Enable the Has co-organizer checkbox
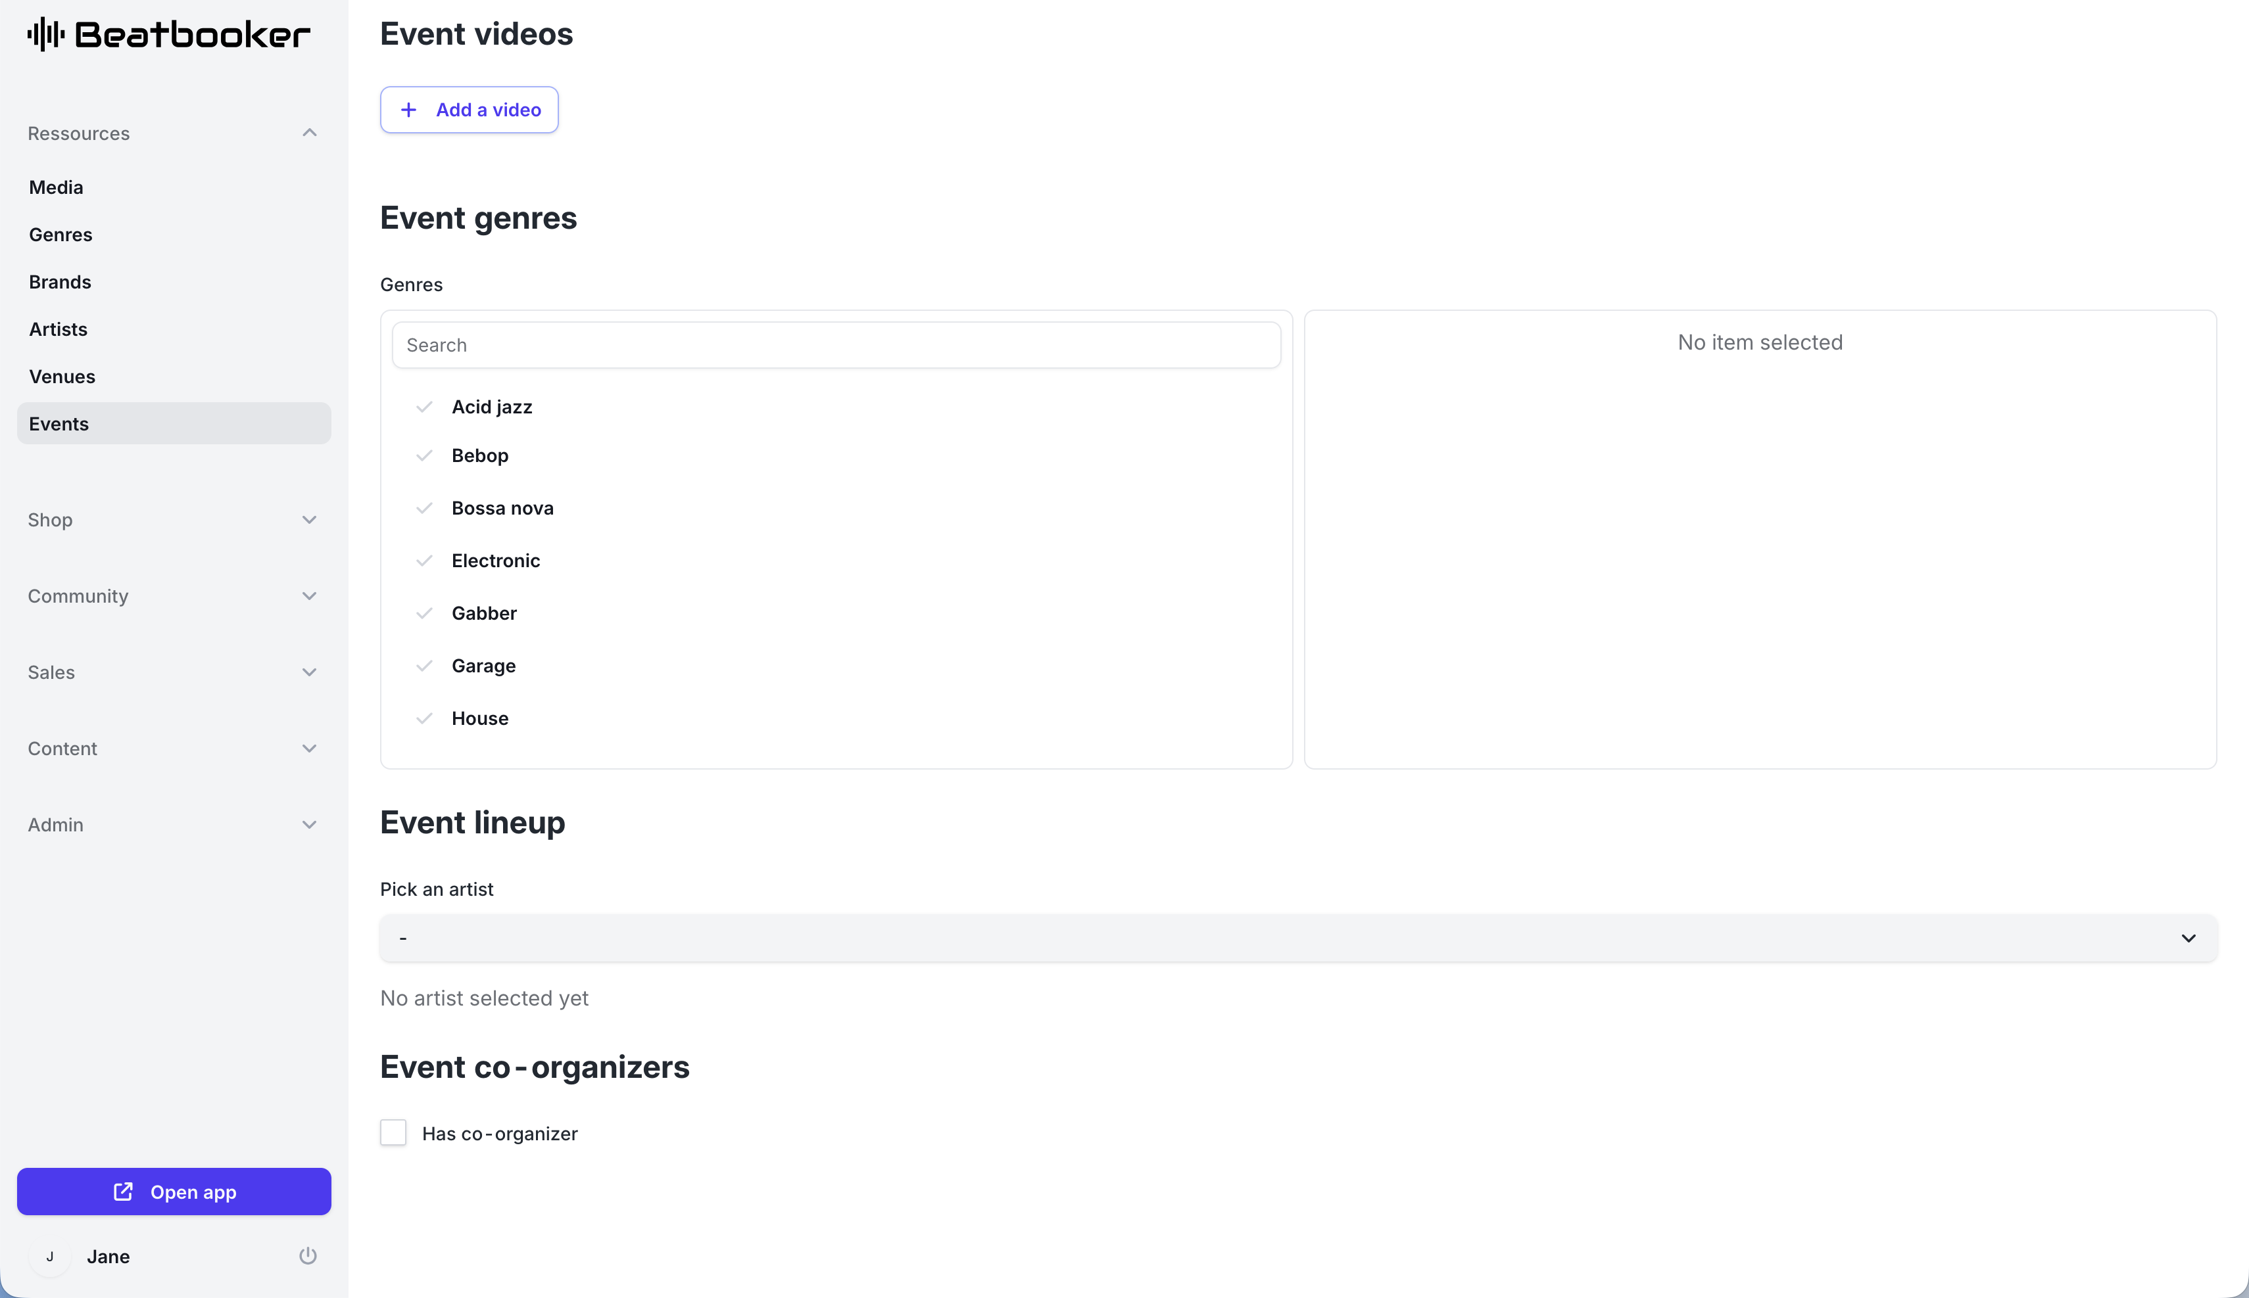Image resolution: width=2249 pixels, height=1298 pixels. click(393, 1133)
